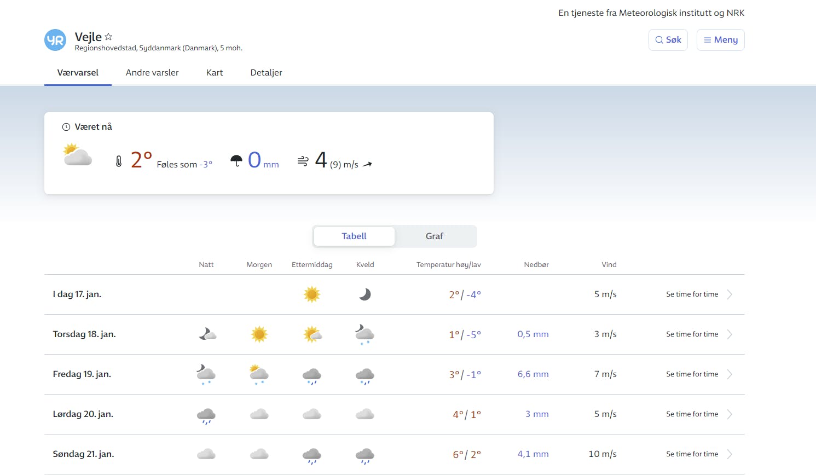
Task: Click Thursday's morning sun icon
Action: (259, 334)
